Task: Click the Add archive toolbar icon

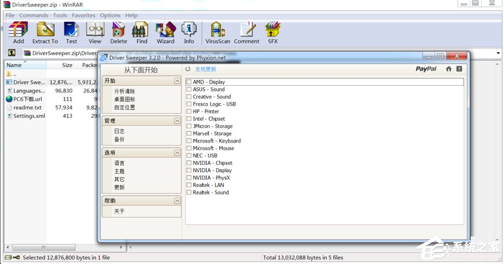Action: point(18,32)
